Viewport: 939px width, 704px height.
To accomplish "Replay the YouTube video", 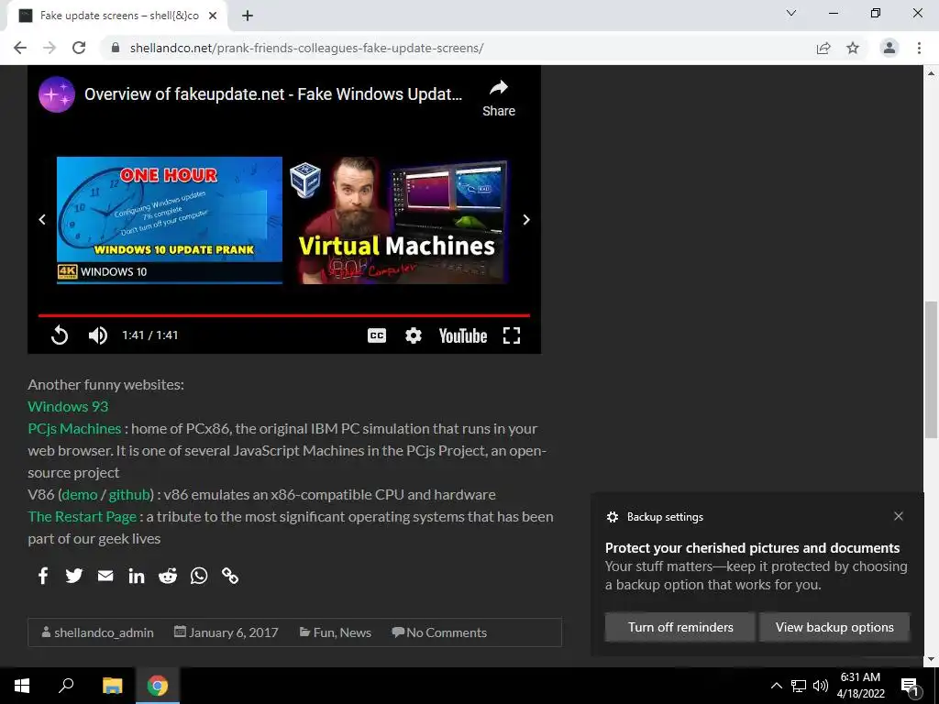I will pos(60,335).
